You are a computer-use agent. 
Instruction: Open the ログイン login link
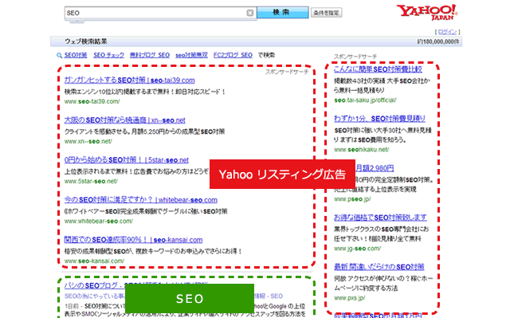click(448, 32)
